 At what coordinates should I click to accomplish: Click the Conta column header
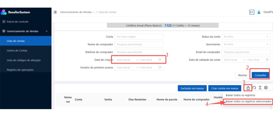[79, 100]
